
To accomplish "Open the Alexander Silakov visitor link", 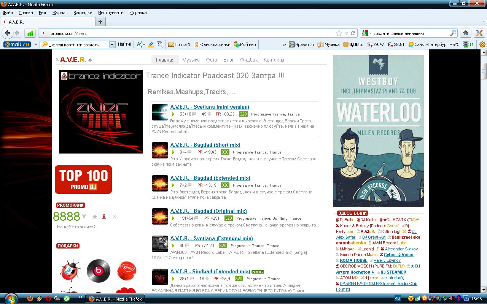I will click(401, 249).
